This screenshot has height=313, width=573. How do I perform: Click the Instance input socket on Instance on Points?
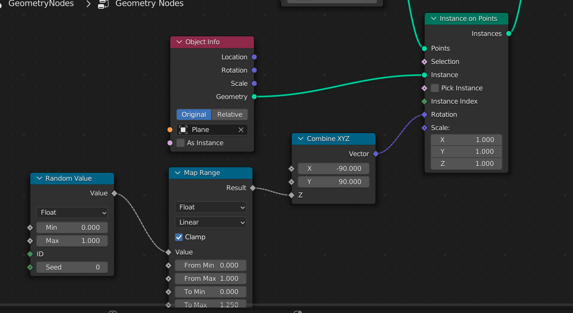pos(424,75)
